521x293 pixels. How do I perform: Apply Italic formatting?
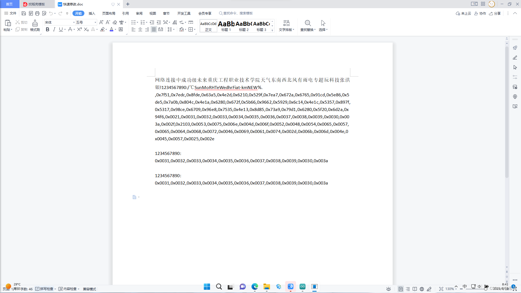[54, 30]
